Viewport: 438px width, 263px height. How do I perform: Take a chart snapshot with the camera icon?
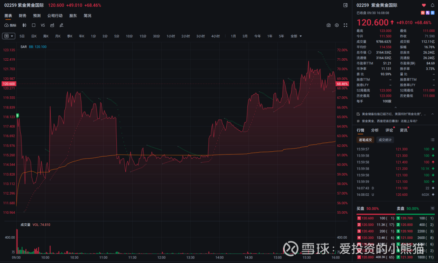tap(328, 25)
